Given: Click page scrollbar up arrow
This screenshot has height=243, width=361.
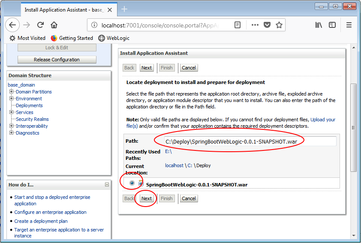Looking at the screenshot, I should click(354, 48).
